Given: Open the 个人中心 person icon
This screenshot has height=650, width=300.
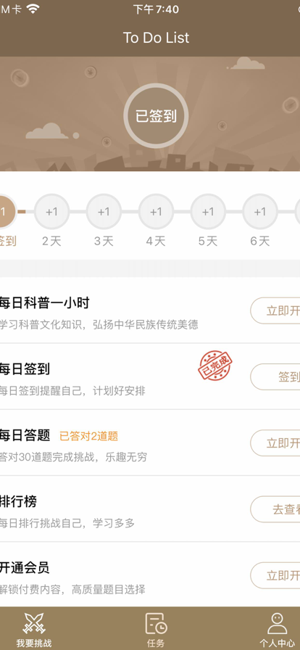Looking at the screenshot, I should click(x=278, y=623).
